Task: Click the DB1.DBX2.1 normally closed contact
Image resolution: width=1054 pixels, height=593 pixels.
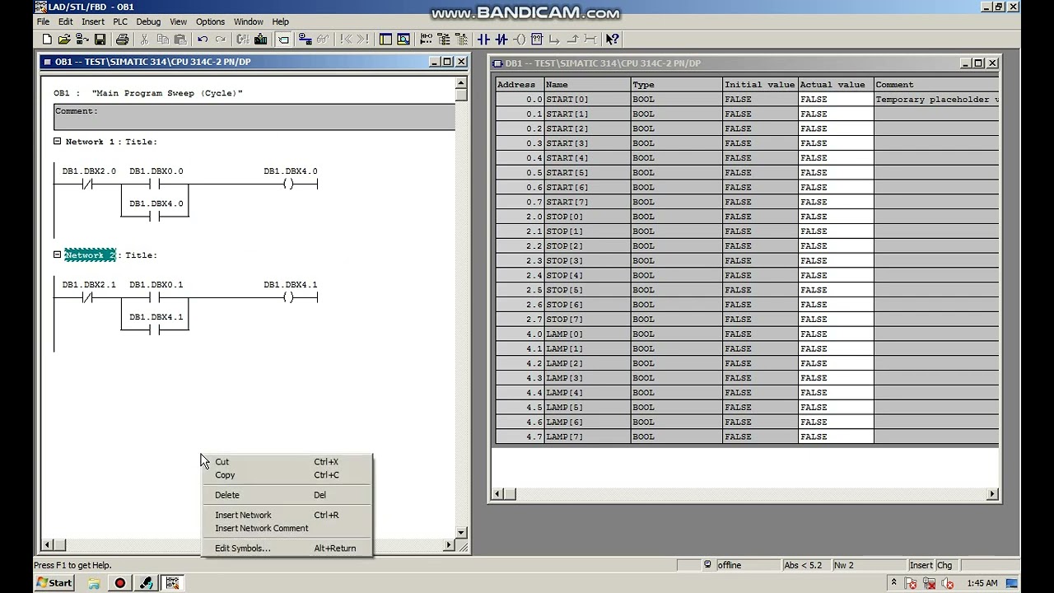Action: click(x=88, y=298)
